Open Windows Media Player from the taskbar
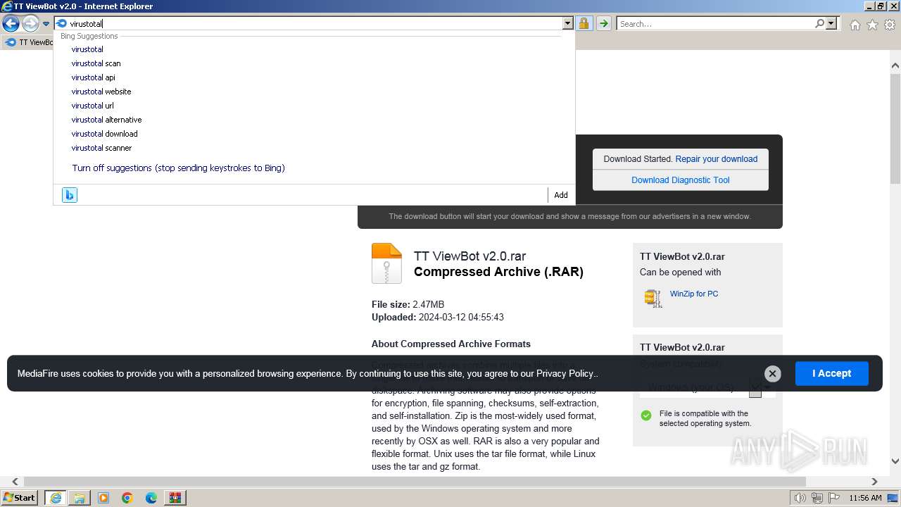The width and height of the screenshot is (901, 507). pos(103,498)
